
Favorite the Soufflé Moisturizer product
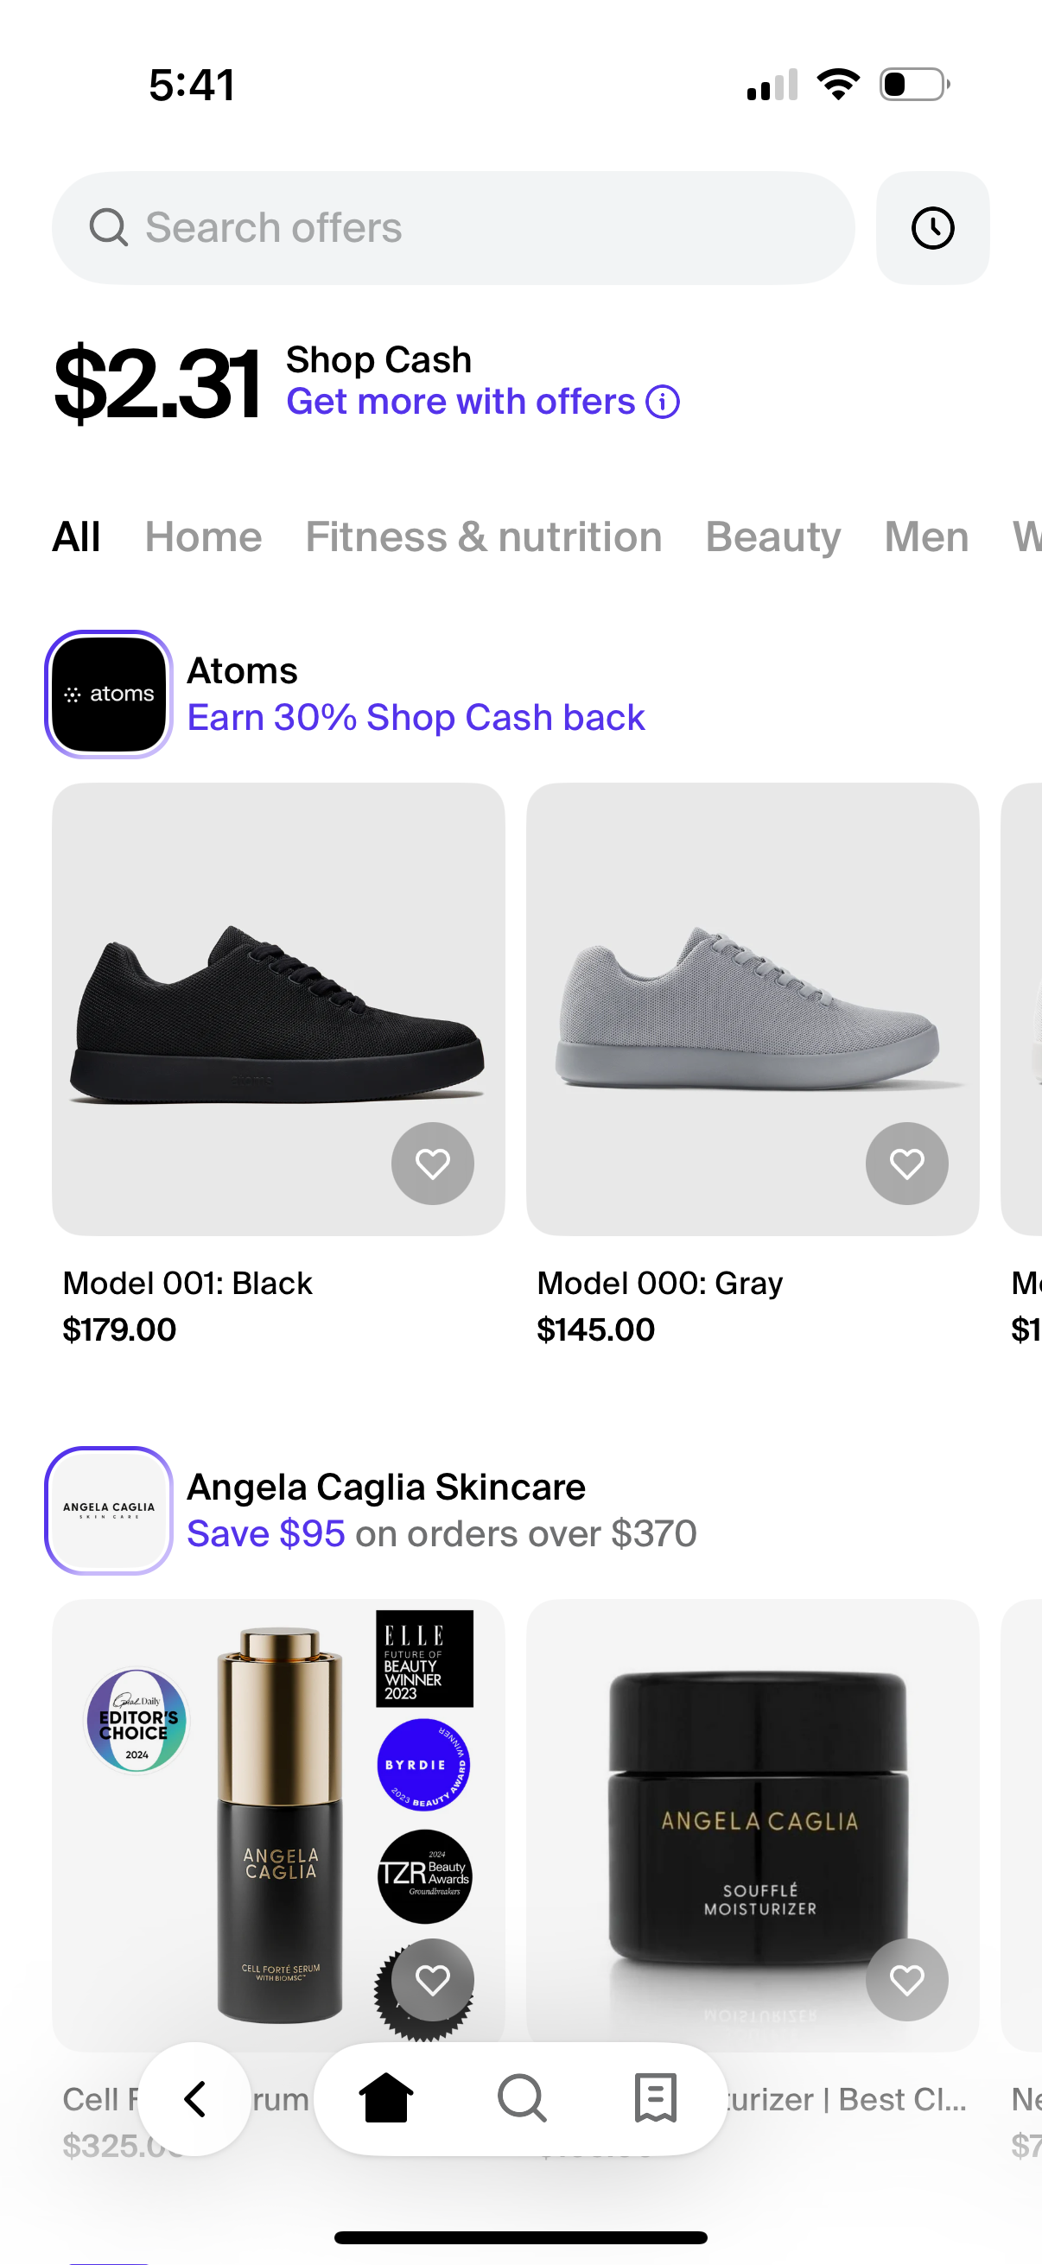(906, 1979)
